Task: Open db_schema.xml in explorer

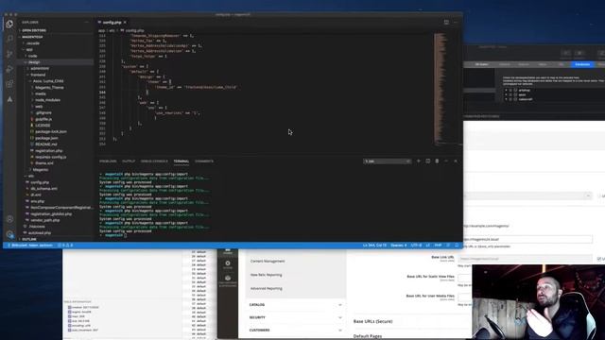Action: 43,189
